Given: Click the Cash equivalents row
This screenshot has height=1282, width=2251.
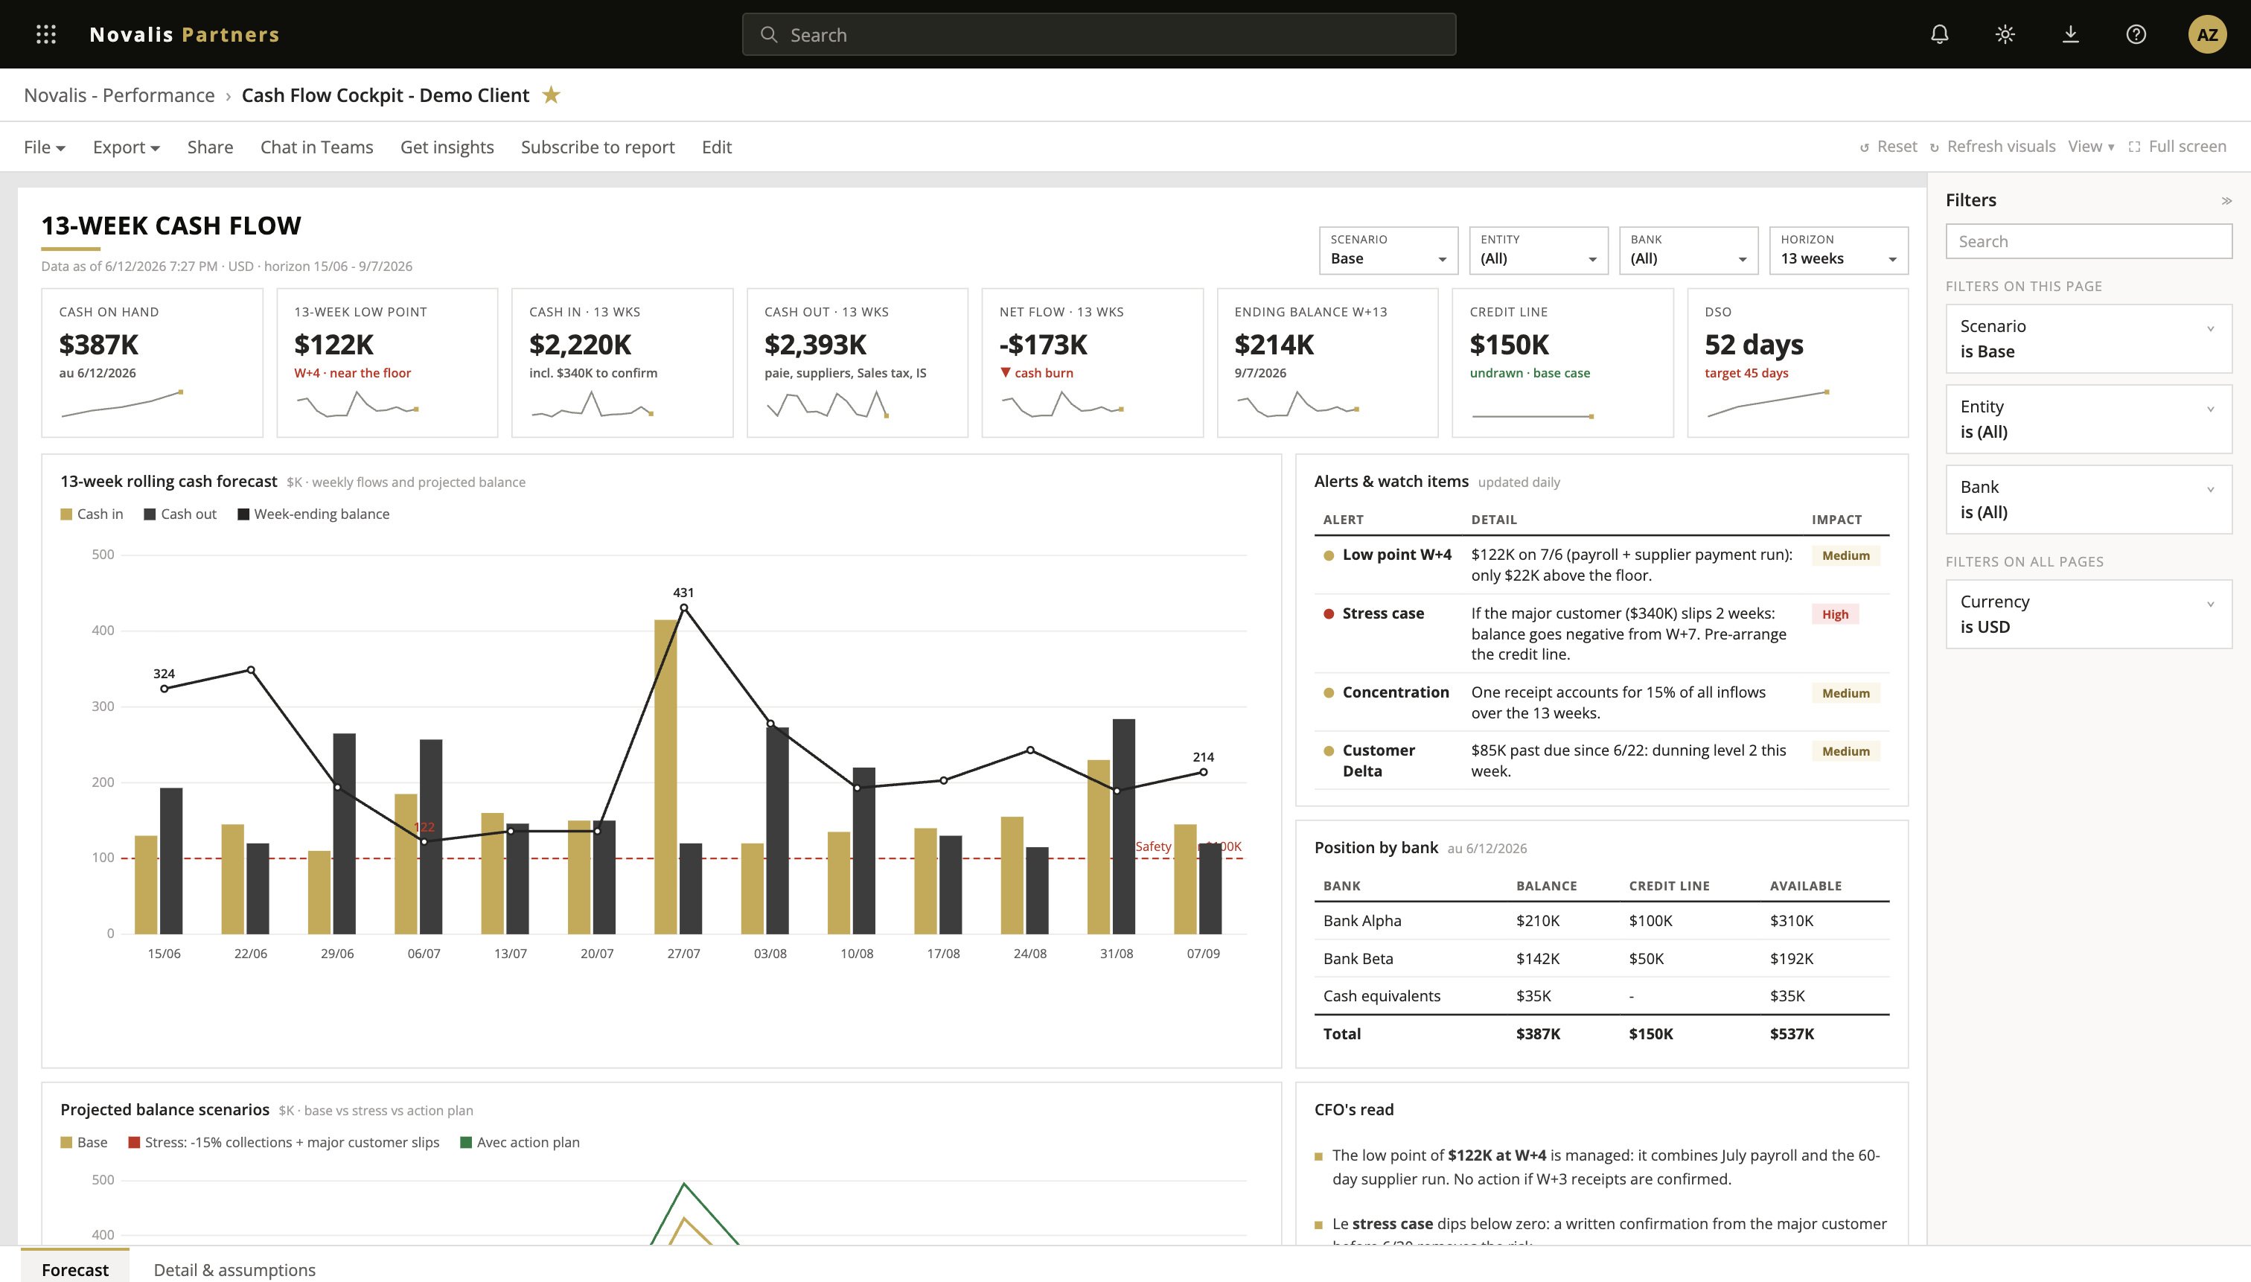Looking at the screenshot, I should click(1601, 996).
